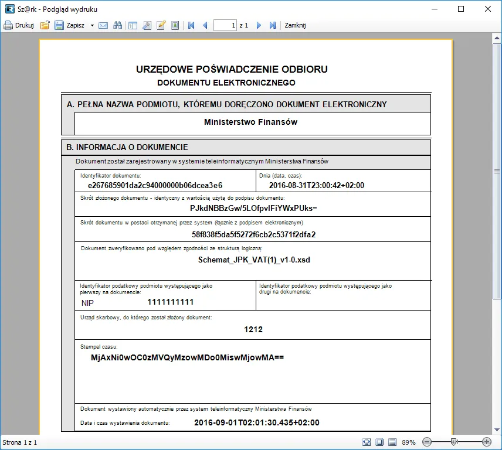Select whole-page view in status bar
This screenshot has height=450, width=502.
click(379, 442)
